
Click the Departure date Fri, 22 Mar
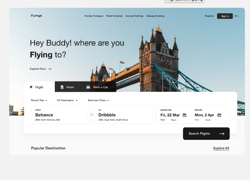pyautogui.click(x=170, y=115)
